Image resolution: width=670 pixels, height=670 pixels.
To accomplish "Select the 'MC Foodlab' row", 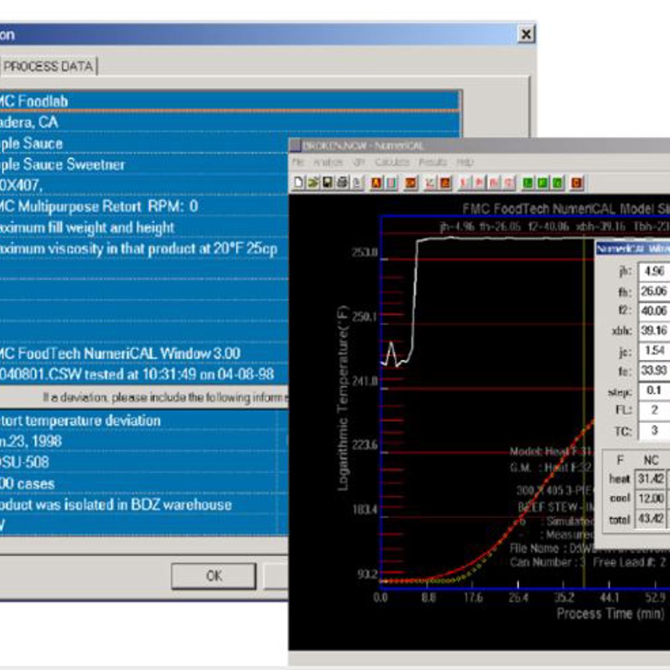I will [230, 101].
